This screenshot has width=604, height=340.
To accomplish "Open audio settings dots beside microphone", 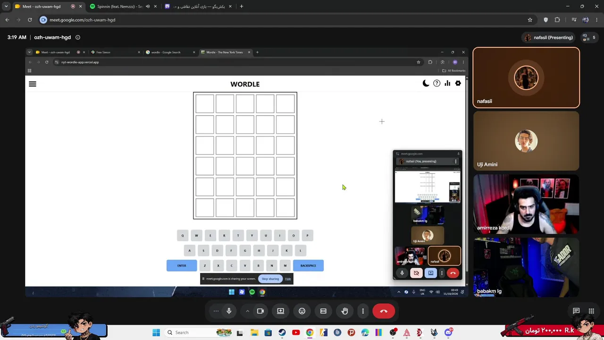I will (216, 311).
